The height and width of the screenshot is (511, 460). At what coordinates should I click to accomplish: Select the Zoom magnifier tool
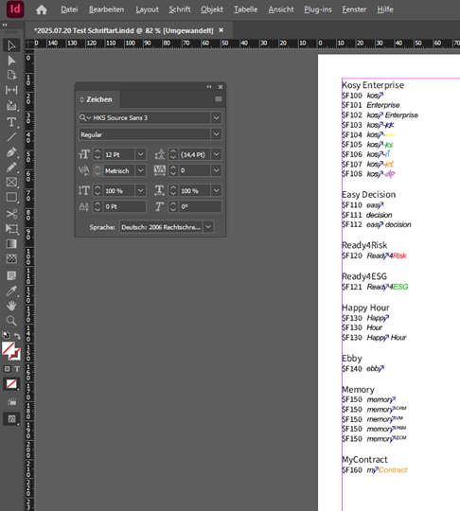(x=11, y=321)
